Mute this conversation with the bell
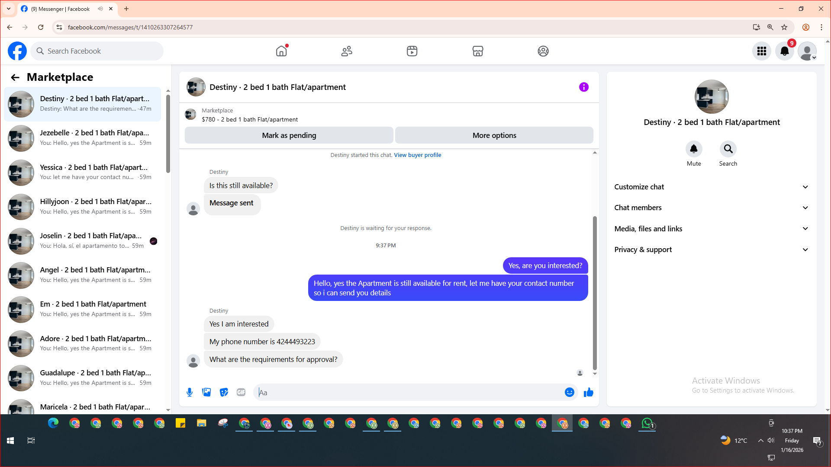This screenshot has height=467, width=831. click(x=694, y=149)
